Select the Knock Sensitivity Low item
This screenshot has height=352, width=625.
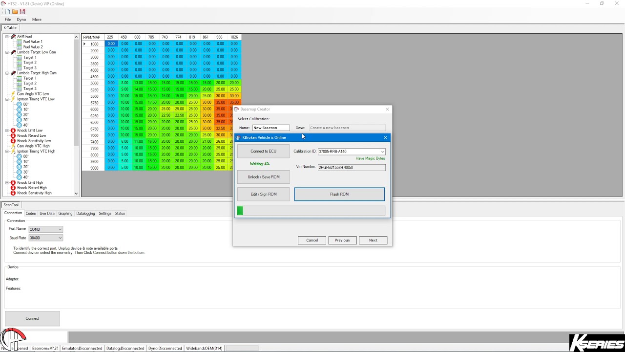(34, 141)
